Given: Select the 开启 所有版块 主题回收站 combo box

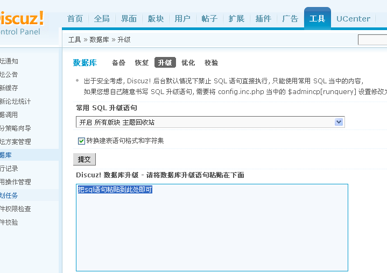Looking at the screenshot, I should coord(210,122).
